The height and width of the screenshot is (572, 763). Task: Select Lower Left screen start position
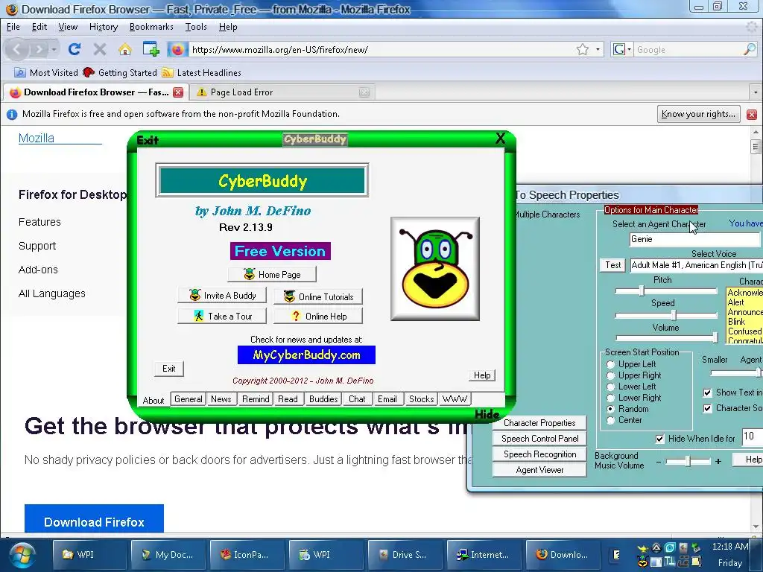click(x=611, y=387)
